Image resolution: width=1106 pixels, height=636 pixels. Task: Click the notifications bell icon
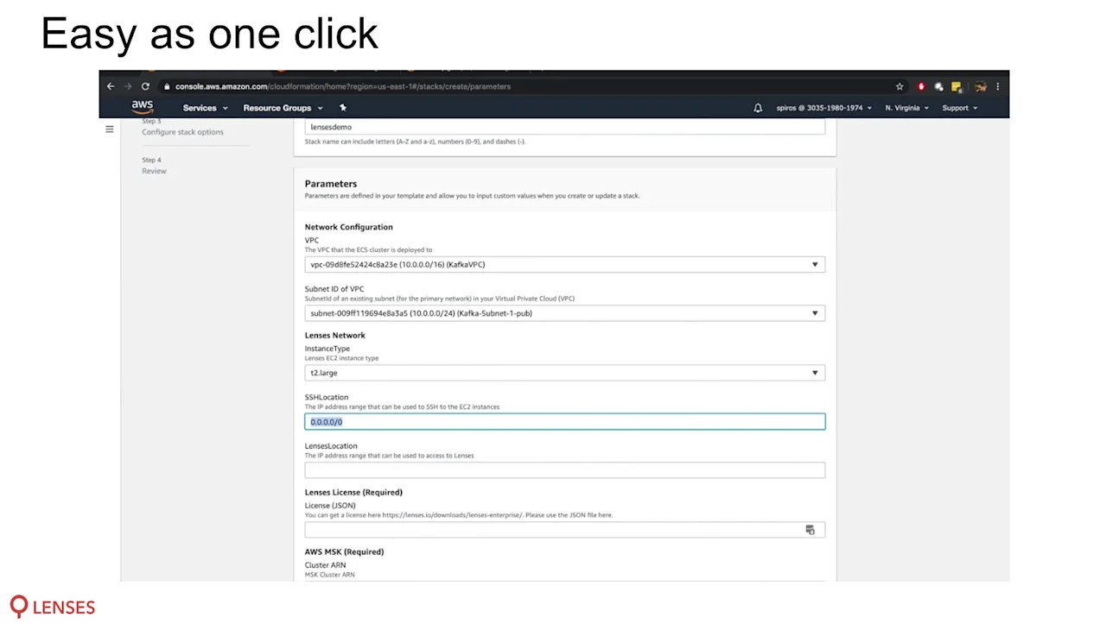(758, 107)
